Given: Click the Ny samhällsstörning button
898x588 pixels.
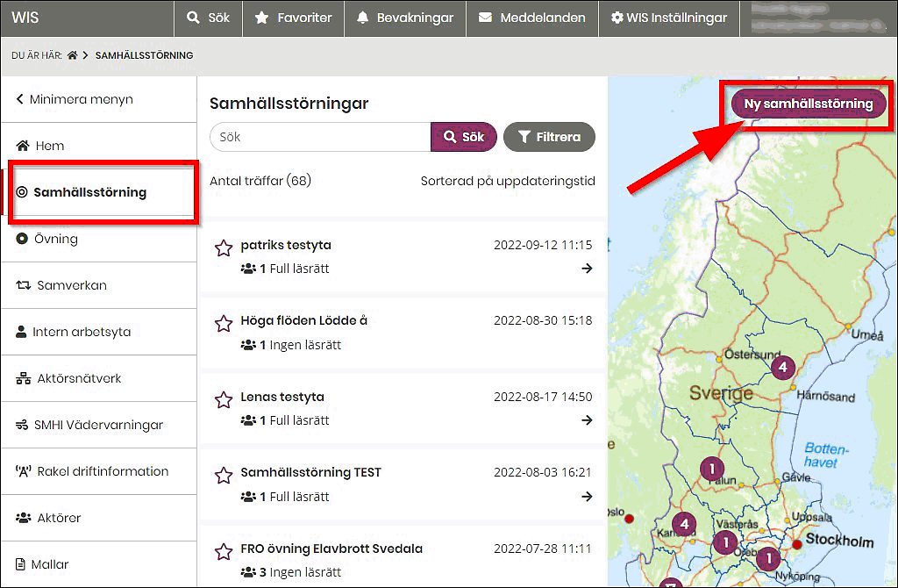Looking at the screenshot, I should coord(806,103).
